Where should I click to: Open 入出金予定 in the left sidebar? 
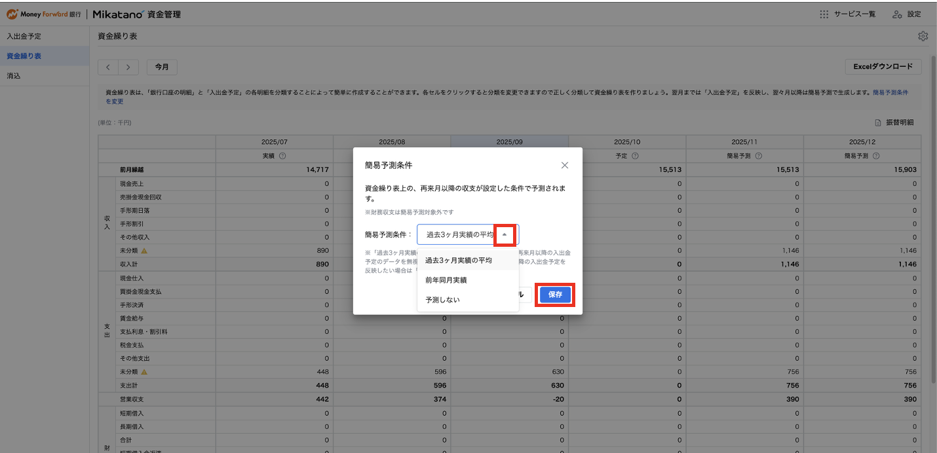click(x=45, y=36)
